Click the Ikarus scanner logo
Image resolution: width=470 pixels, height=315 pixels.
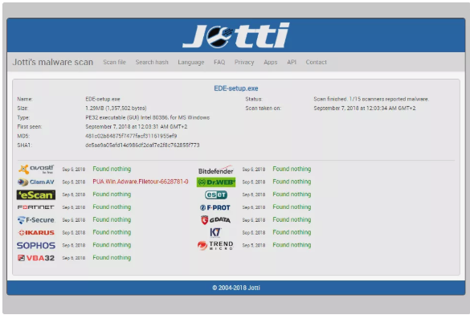(36, 232)
